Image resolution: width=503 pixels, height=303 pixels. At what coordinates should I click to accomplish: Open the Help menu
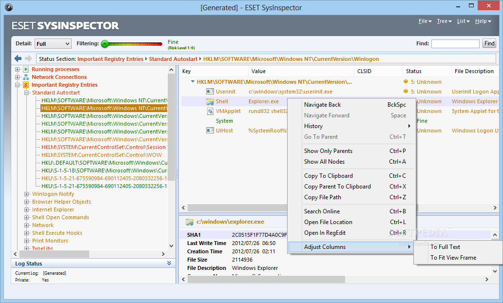483,21
